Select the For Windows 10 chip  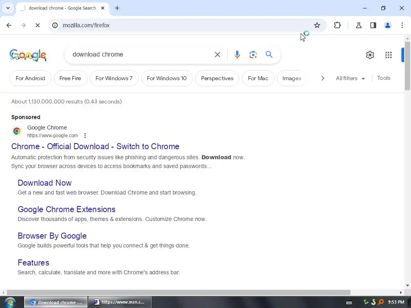[x=167, y=78]
